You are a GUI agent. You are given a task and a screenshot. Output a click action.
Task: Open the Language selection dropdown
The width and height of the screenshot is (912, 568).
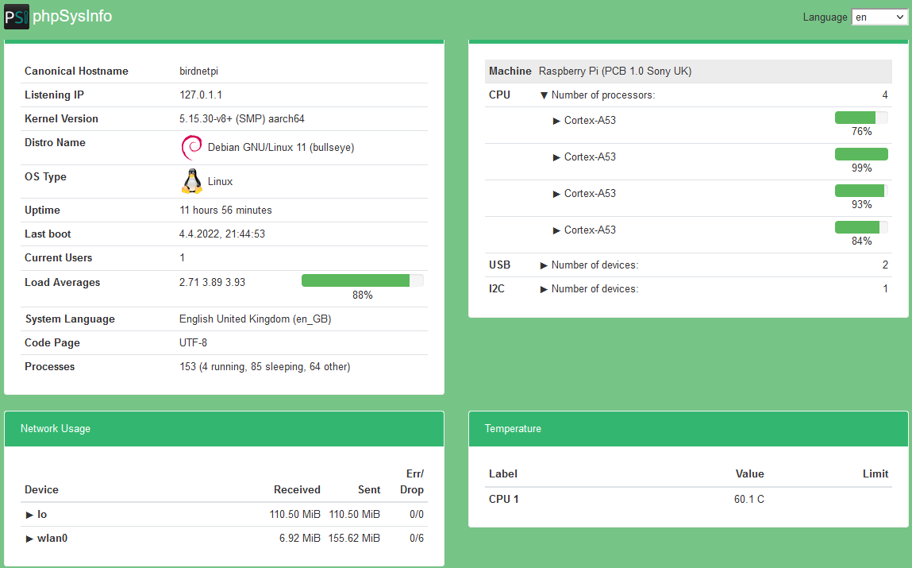click(879, 16)
